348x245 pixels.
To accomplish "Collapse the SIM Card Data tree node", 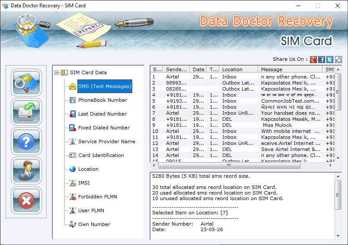I will pos(56,72).
